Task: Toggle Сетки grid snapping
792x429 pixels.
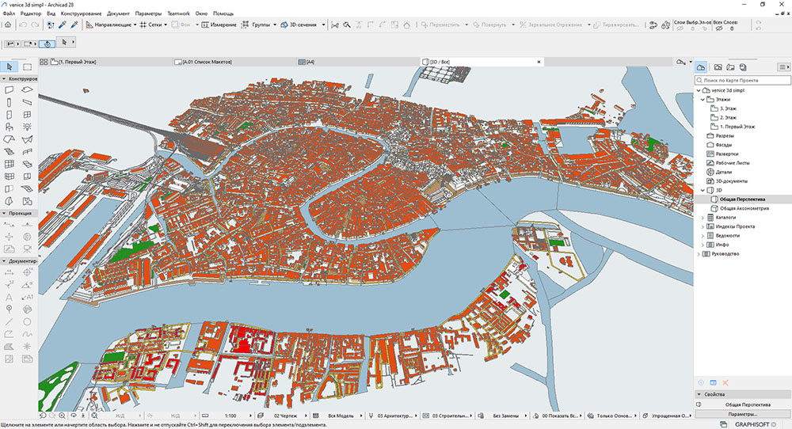Action: [x=151, y=25]
